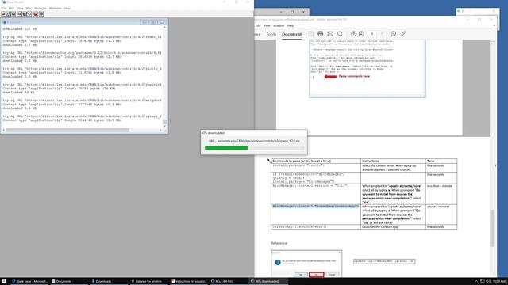Click red Stop computation icon in RGui
This screenshot has height=285, width=508.
pos(35,14)
